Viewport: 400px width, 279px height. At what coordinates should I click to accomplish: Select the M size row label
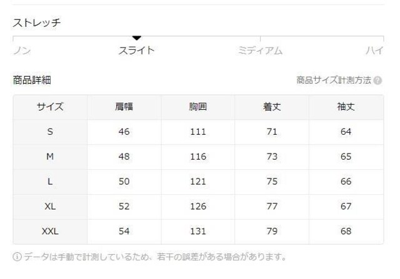point(50,157)
